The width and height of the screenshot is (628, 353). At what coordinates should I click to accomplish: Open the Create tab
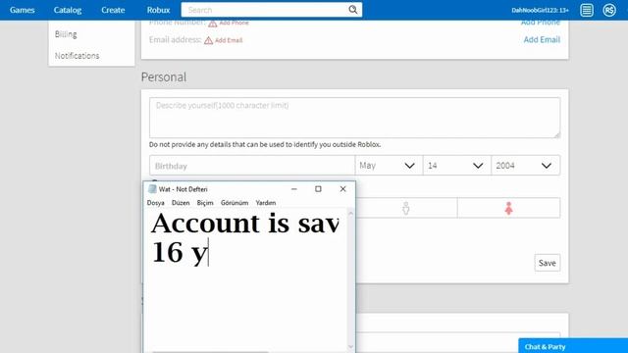pyautogui.click(x=113, y=10)
